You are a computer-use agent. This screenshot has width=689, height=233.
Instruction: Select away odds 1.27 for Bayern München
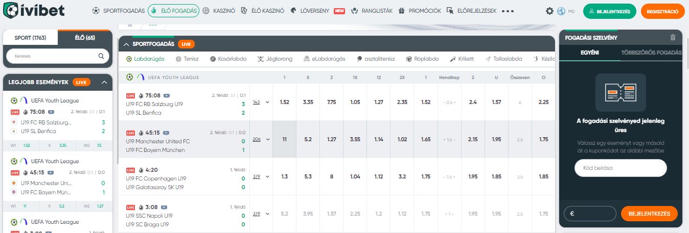click(x=332, y=139)
